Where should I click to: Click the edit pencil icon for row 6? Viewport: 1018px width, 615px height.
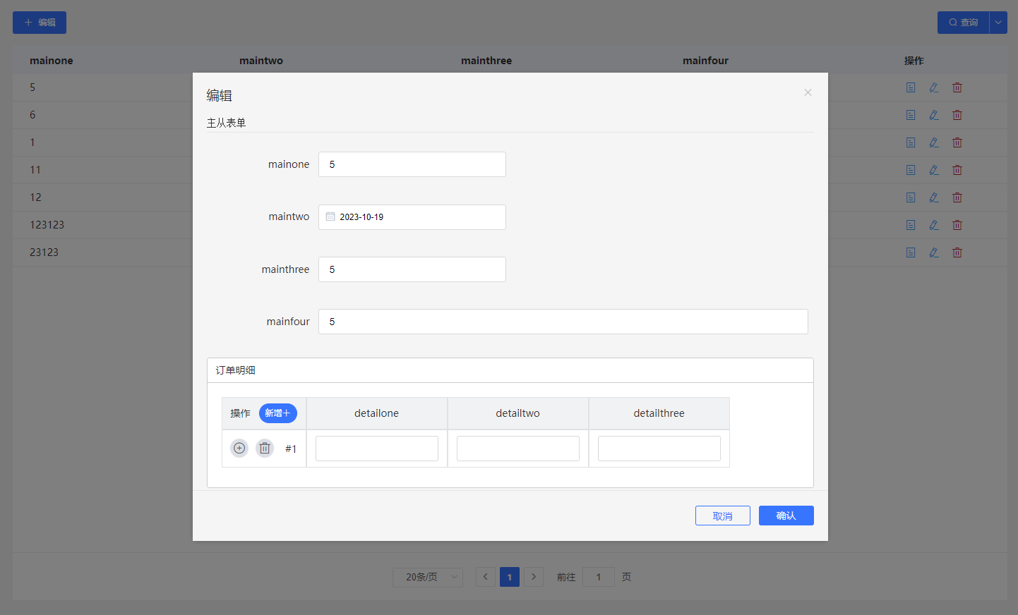934,115
